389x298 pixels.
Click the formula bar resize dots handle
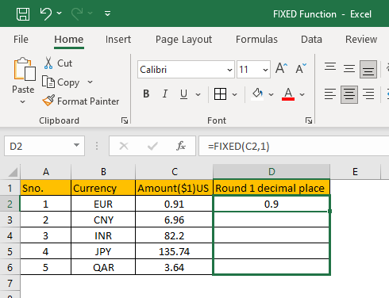tap(97, 146)
